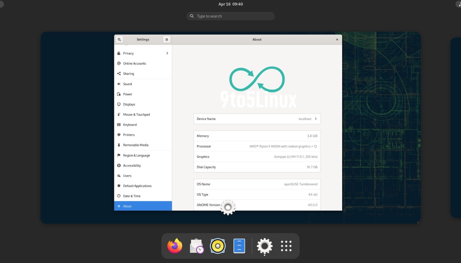Image resolution: width=461 pixels, height=263 pixels.
Task: Open Firefox from the dock
Action: point(175,246)
